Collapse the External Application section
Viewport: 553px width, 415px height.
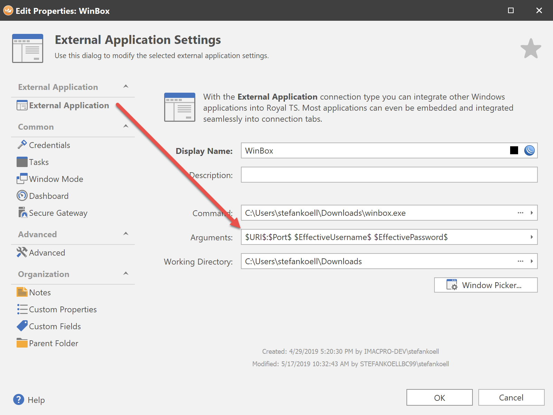coord(126,86)
